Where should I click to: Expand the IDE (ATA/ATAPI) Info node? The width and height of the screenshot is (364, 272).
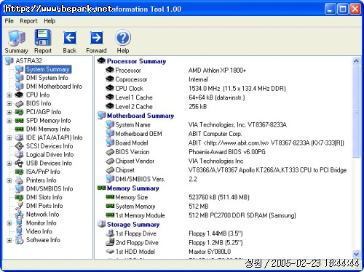(x=9, y=137)
